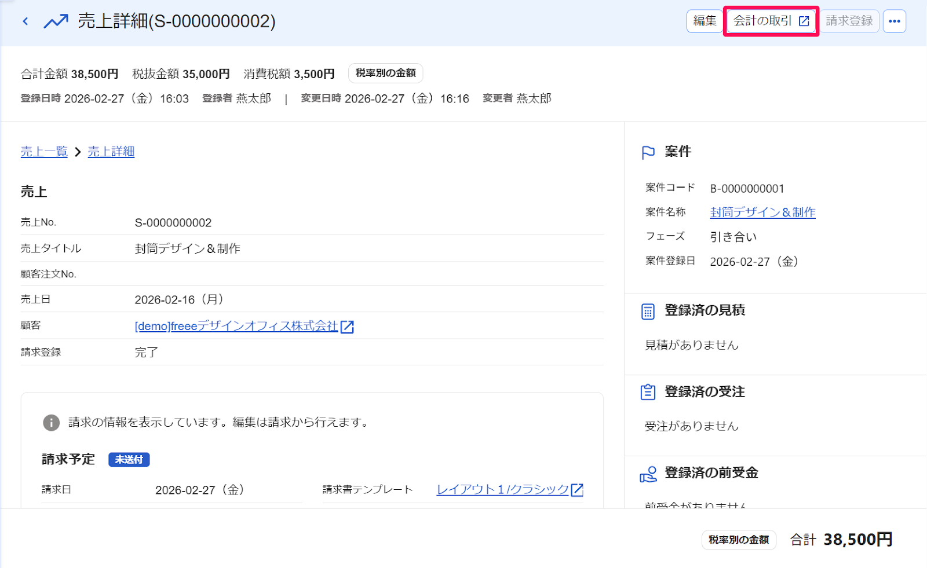Select the 売上タイトル value 封筒デザイン＆制作
The height and width of the screenshot is (568, 927).
point(188,248)
